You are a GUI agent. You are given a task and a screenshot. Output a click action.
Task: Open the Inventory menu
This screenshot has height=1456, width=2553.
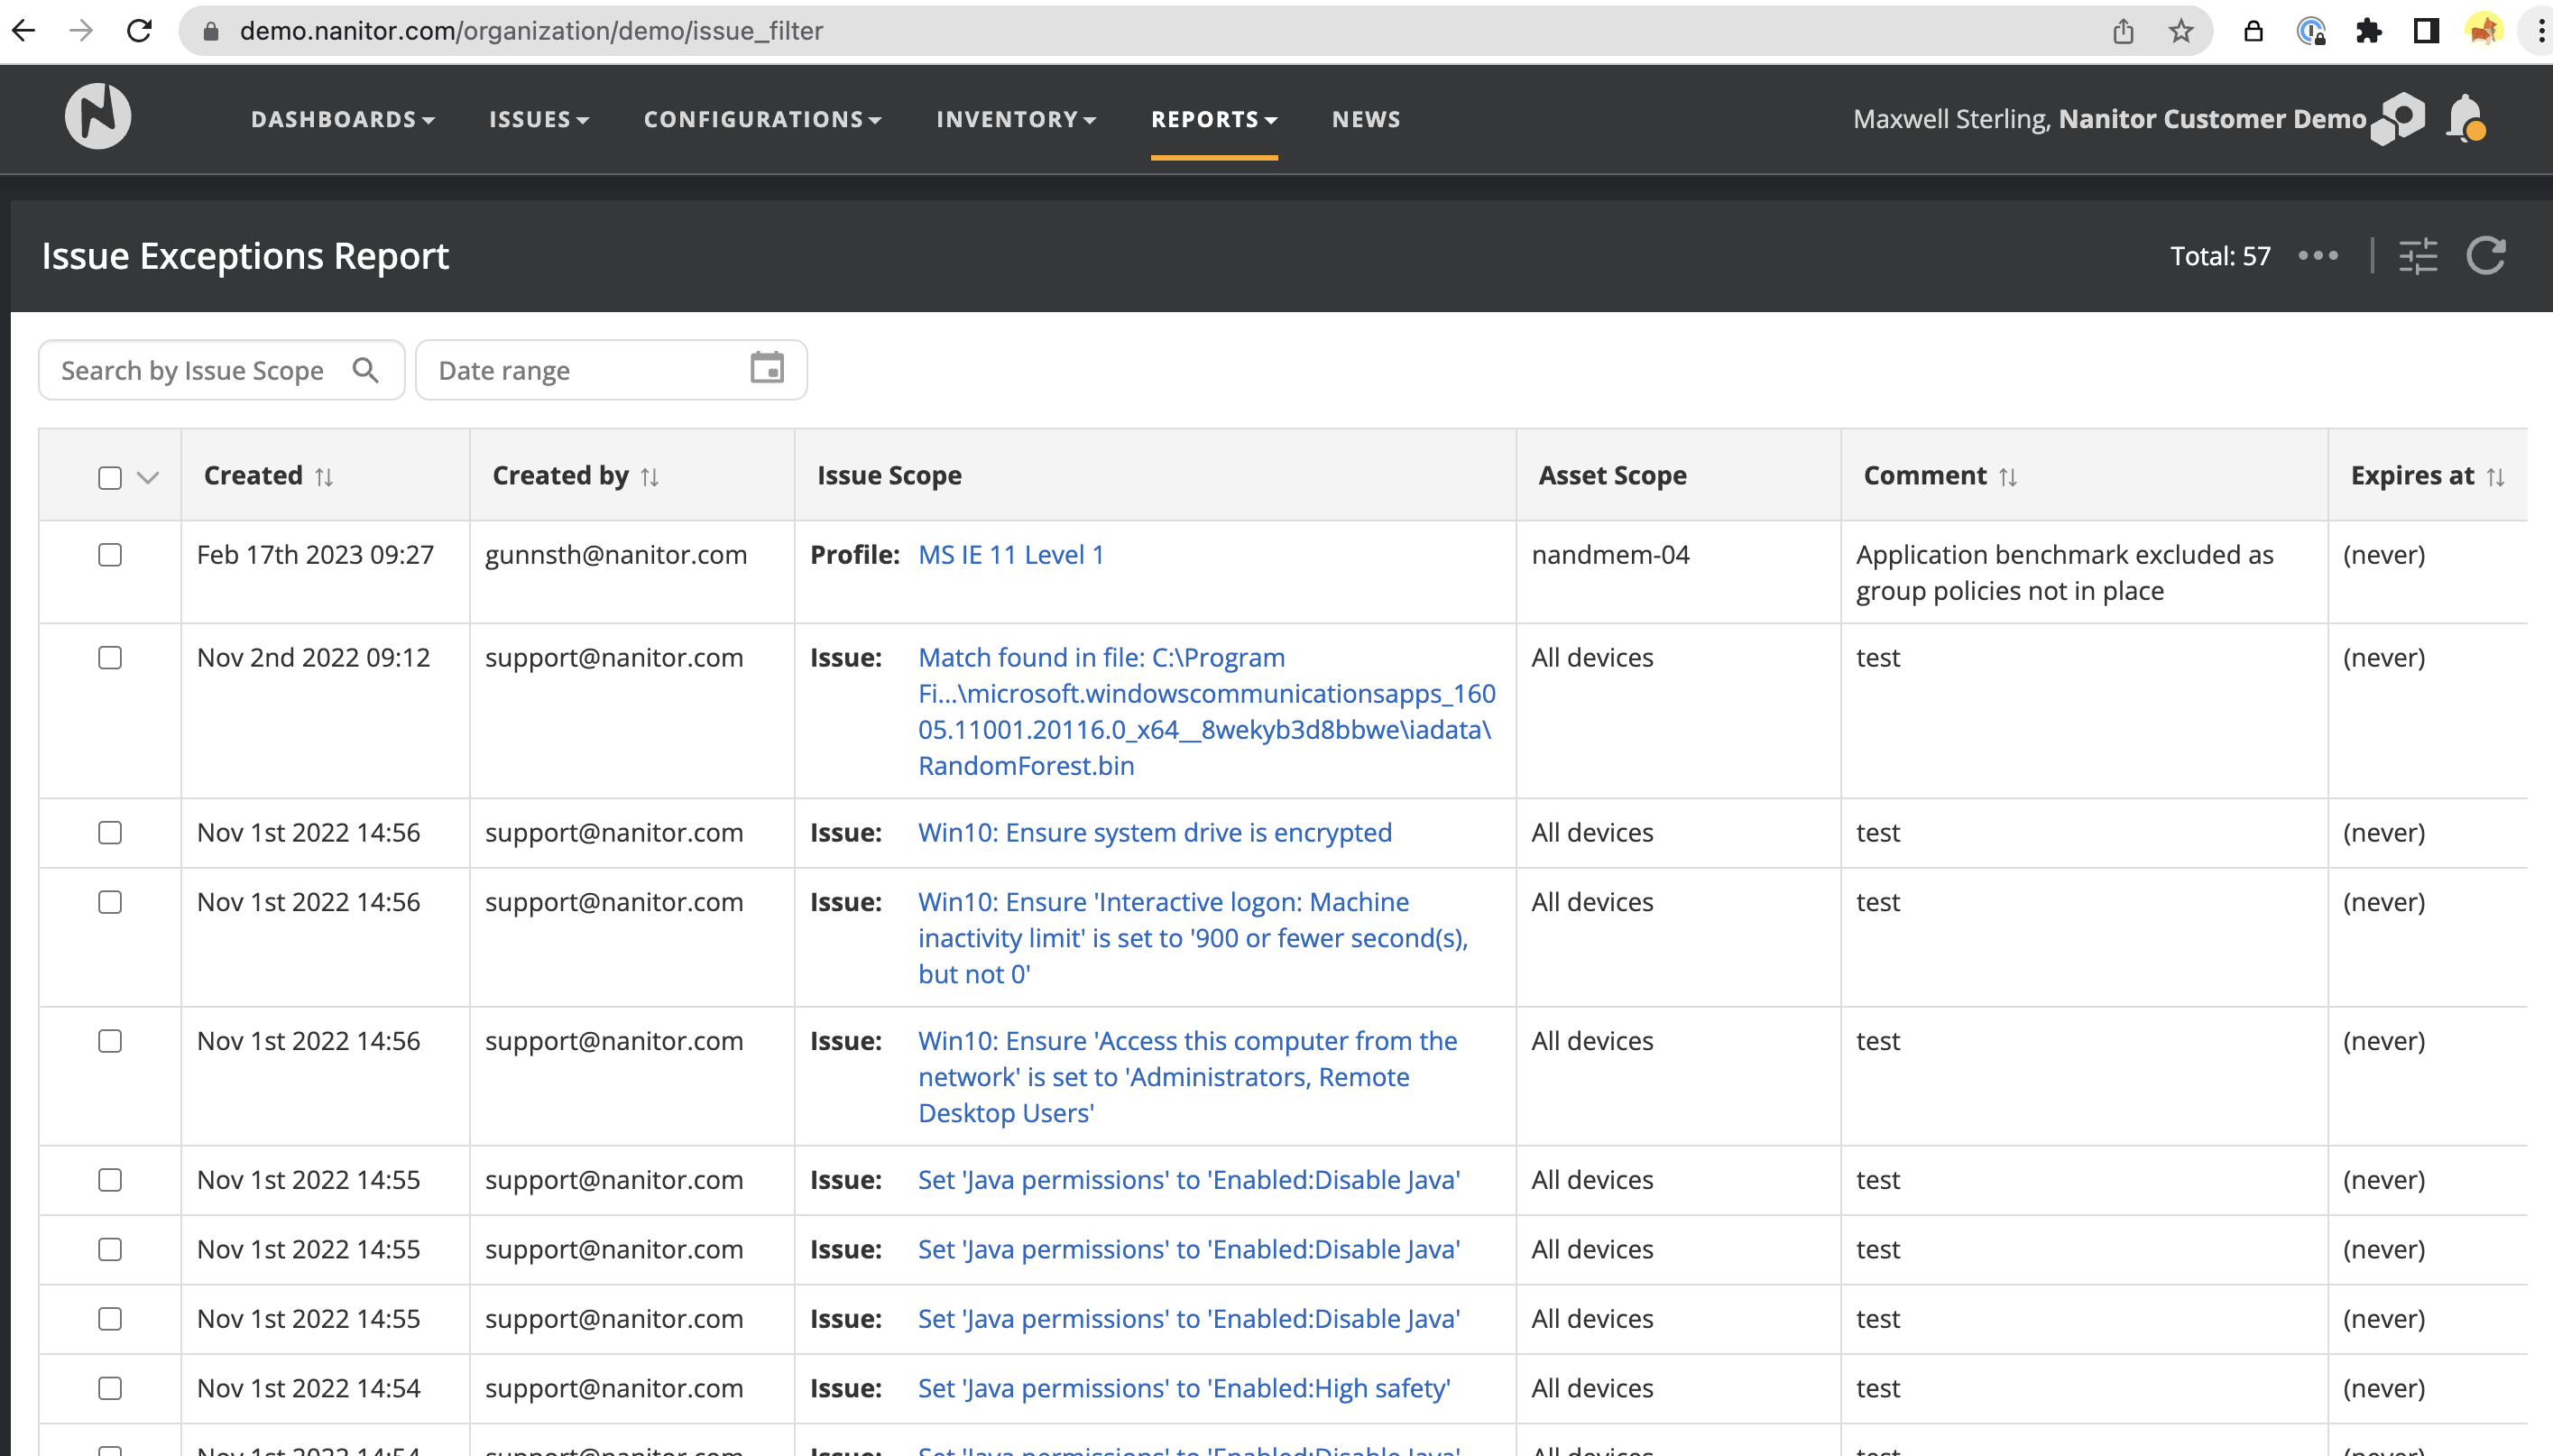pyautogui.click(x=1016, y=119)
